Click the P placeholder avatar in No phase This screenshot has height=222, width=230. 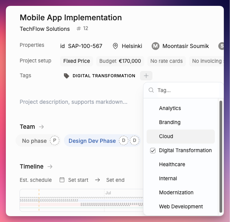pos(55,141)
